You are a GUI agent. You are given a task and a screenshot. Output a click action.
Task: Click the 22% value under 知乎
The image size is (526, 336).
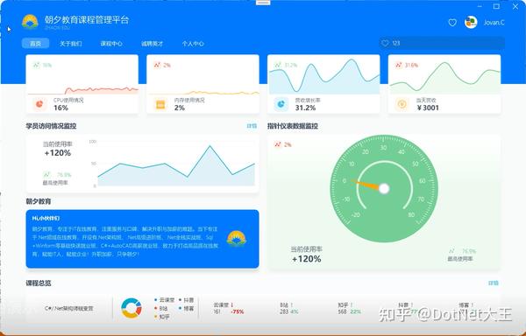point(356,311)
